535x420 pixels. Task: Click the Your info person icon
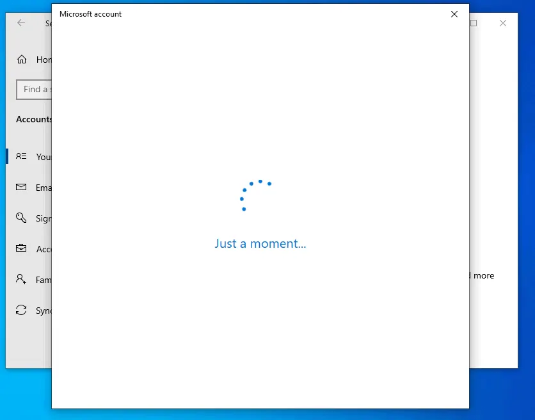20,156
